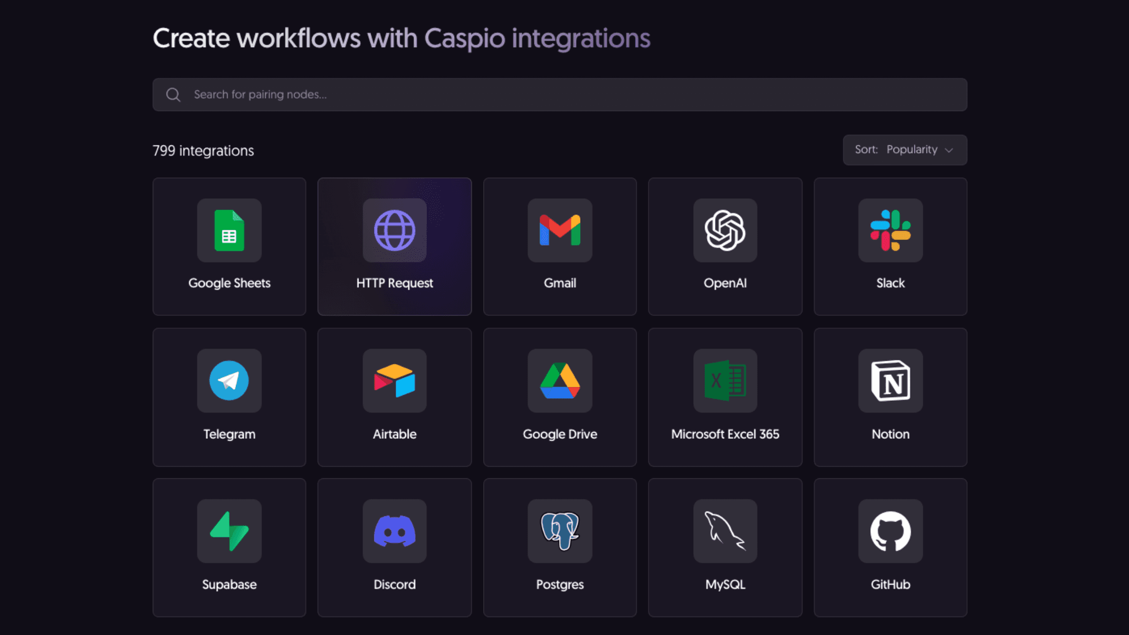
Task: Open the Google Drive integration
Action: pos(560,381)
